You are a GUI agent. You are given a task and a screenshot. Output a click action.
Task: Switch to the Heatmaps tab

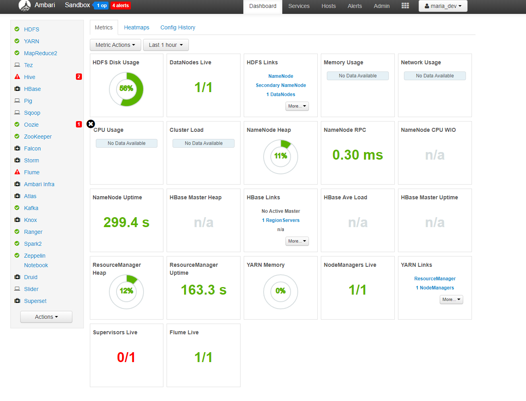point(137,27)
